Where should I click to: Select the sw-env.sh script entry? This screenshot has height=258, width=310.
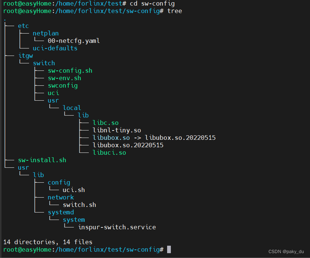click(64, 78)
